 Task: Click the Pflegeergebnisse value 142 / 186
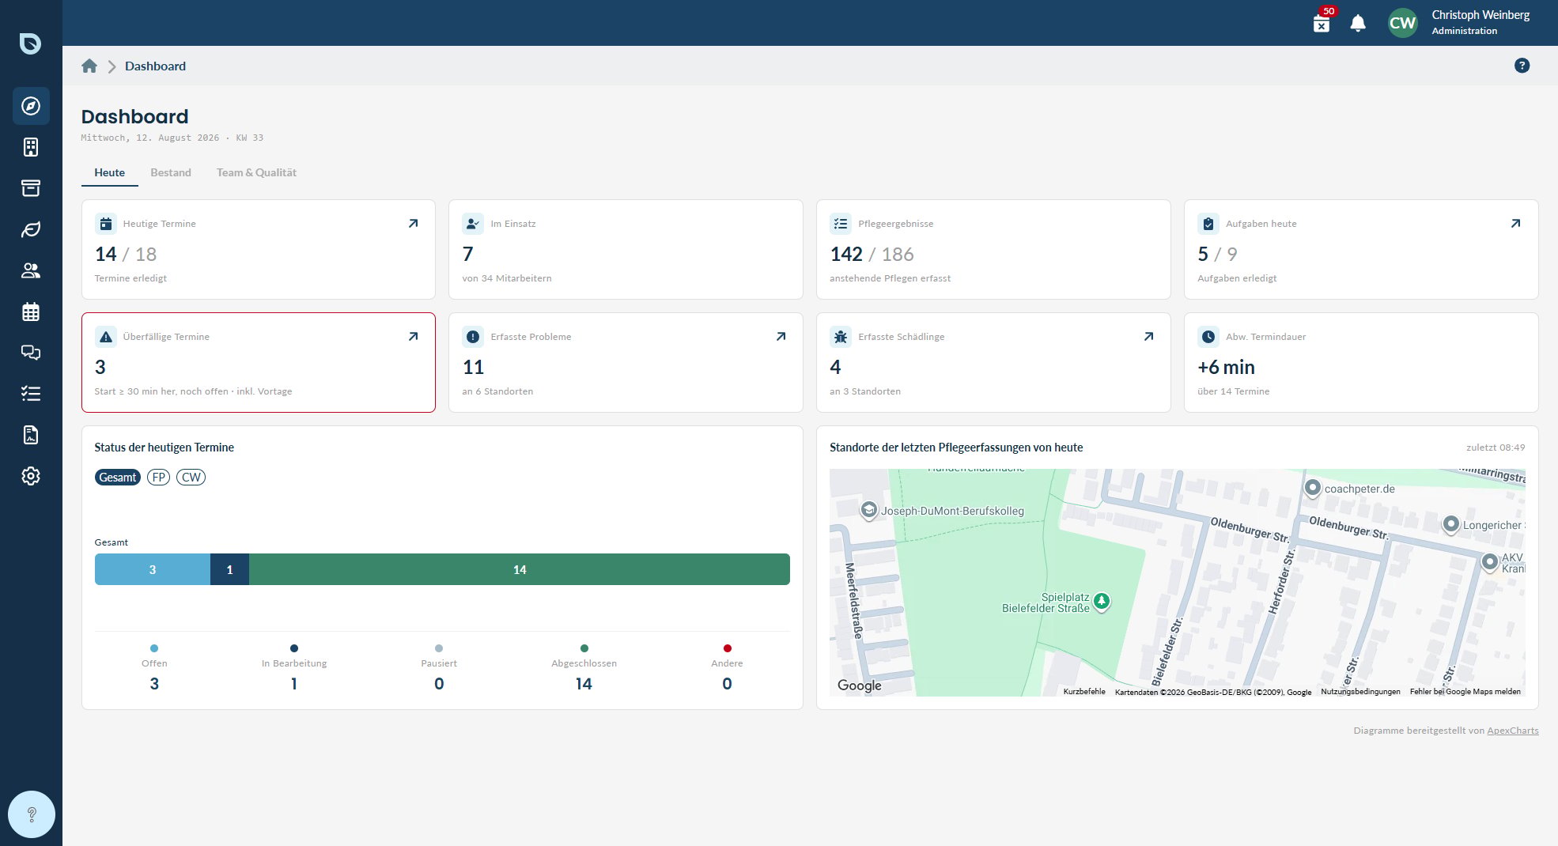[x=872, y=254]
